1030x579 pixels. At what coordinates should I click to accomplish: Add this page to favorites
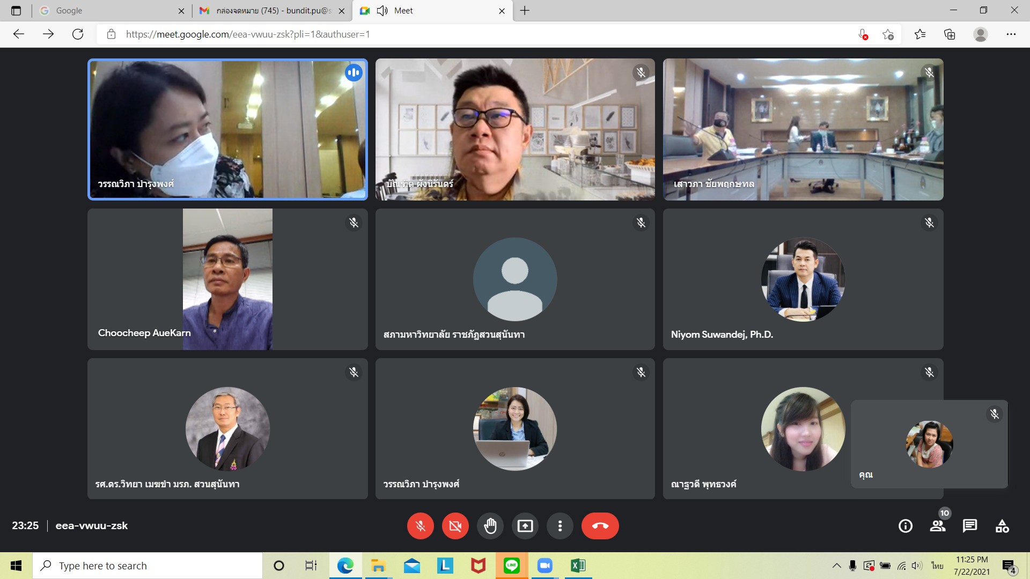[x=888, y=34]
